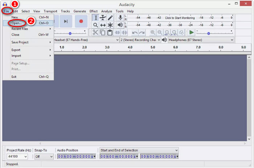The width and height of the screenshot is (254, 168).
Task: Click the speaker icon beside Headphones dropdown
Action: pyautogui.click(x=164, y=40)
